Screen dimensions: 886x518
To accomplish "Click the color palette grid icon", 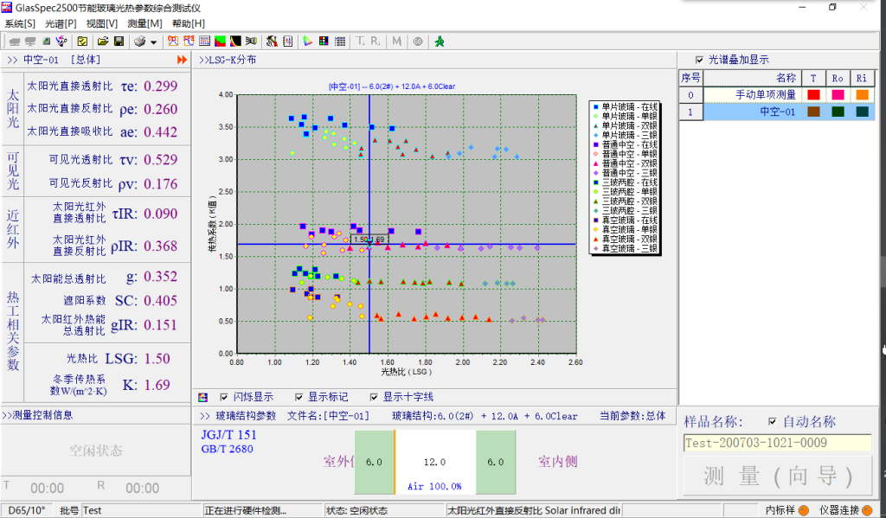I will coord(324,42).
